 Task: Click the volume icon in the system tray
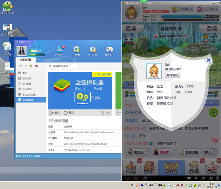[x=203, y=185]
